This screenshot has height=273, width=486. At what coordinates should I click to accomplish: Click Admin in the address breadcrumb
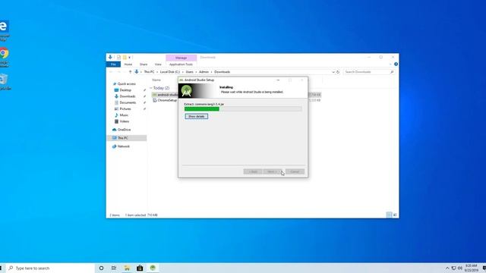(x=204, y=72)
